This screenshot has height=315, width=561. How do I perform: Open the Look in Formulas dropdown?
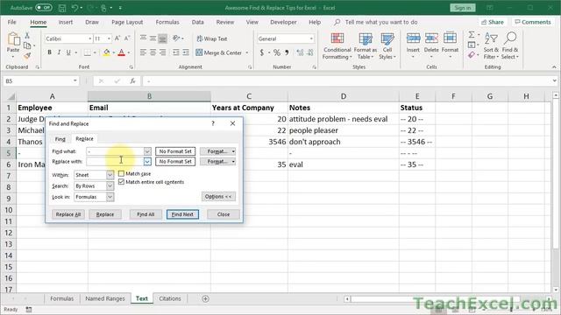[110, 197]
